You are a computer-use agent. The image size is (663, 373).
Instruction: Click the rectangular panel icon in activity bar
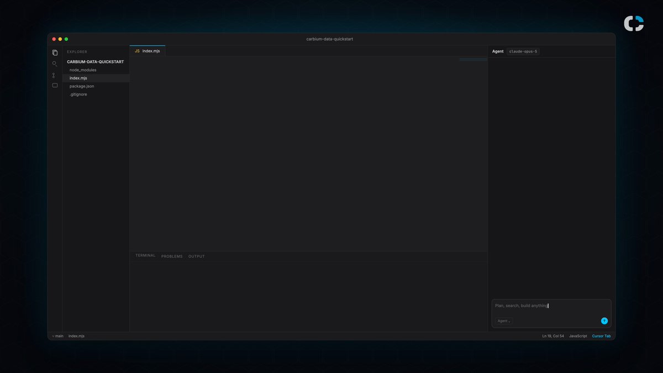[55, 86]
